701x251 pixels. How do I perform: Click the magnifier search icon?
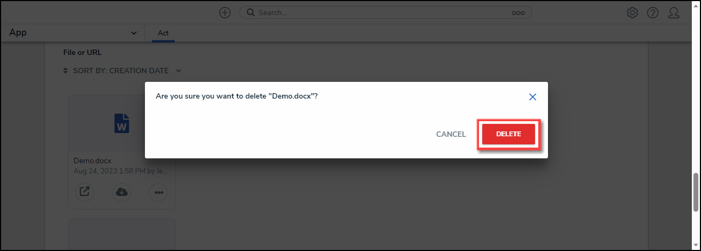click(x=251, y=12)
